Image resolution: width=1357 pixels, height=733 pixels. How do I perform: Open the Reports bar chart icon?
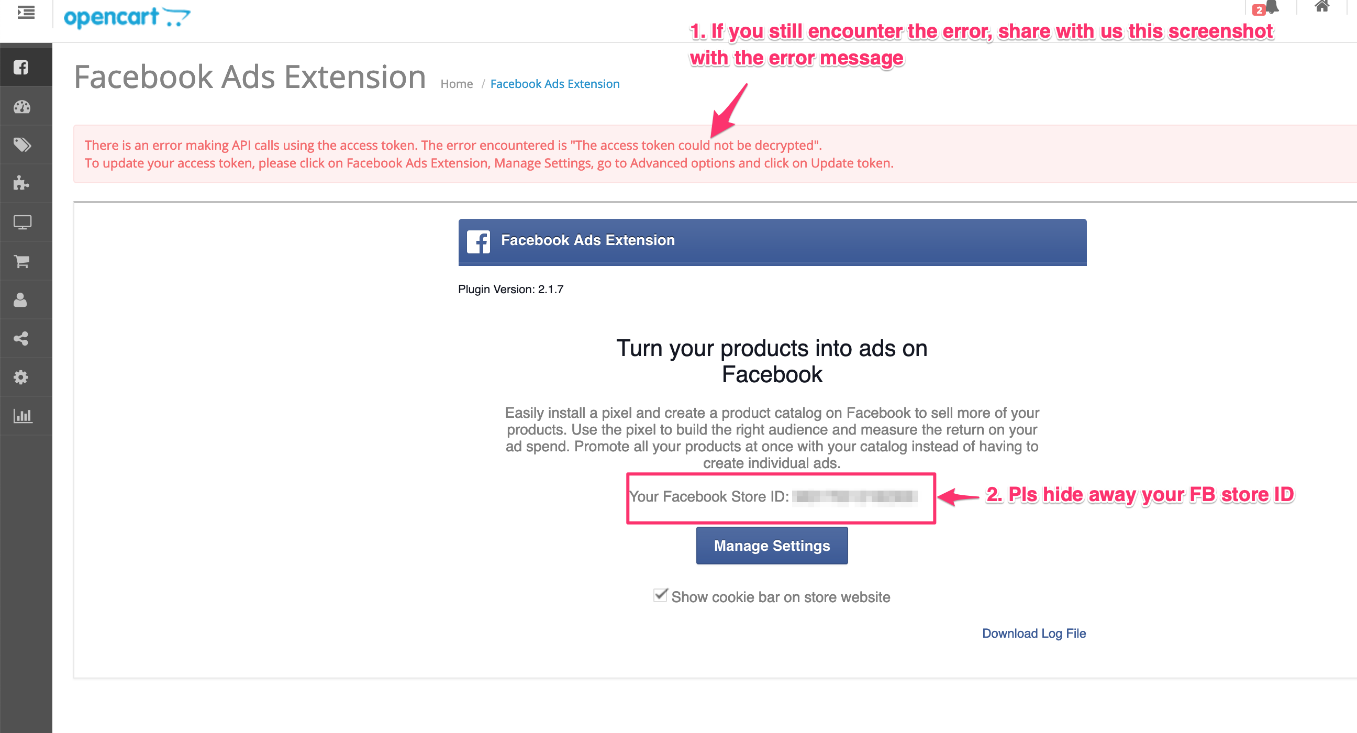[21, 415]
